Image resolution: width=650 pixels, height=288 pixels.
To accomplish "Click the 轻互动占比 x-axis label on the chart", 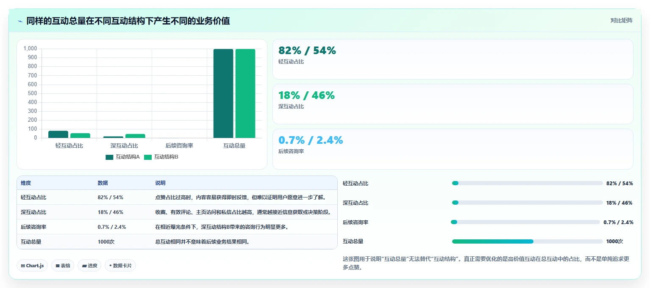I will click(x=69, y=145).
